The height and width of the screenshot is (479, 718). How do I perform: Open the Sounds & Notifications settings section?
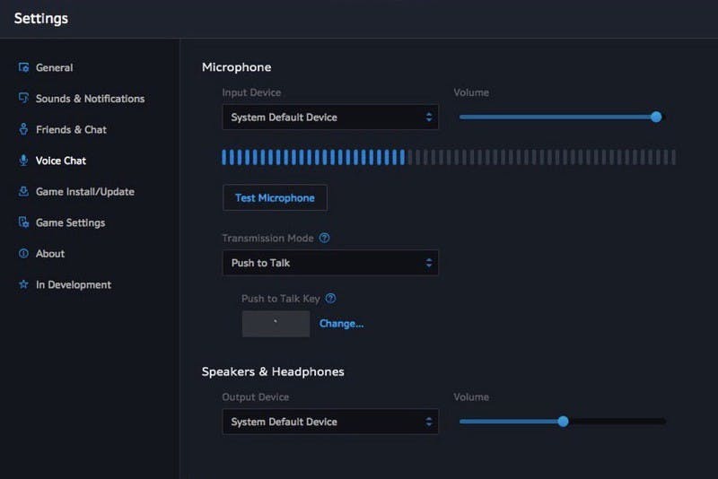point(90,99)
